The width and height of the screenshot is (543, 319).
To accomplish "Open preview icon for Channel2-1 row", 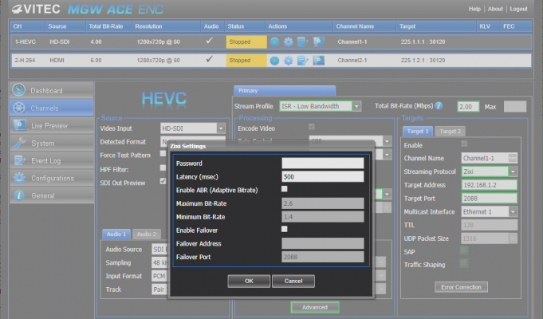I will pos(319,61).
